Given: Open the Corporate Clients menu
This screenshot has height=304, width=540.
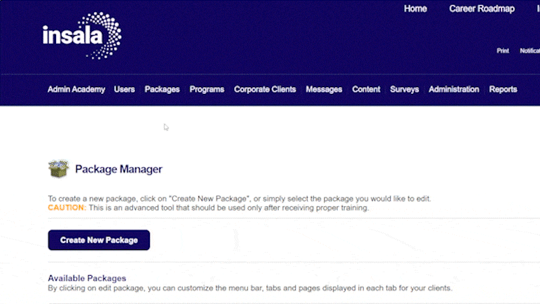Looking at the screenshot, I should (265, 89).
